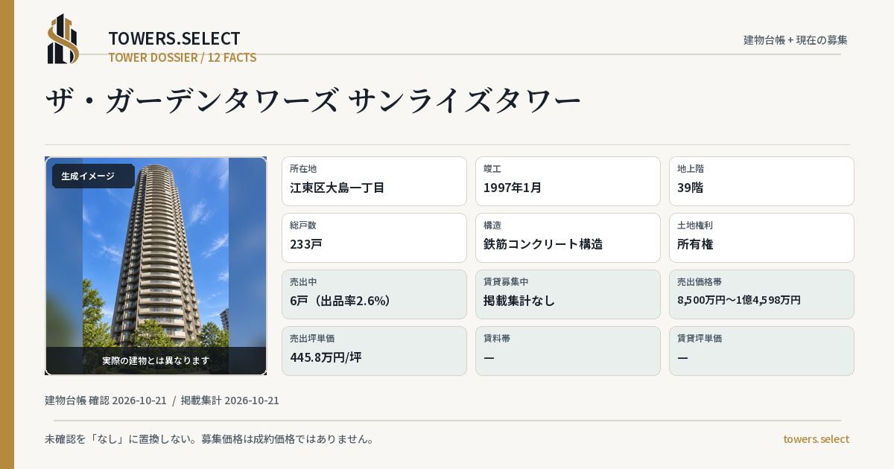Click the TOWER DOSSIER / 12 FACTS subtitle
The width and height of the screenshot is (894, 469).
183,57
